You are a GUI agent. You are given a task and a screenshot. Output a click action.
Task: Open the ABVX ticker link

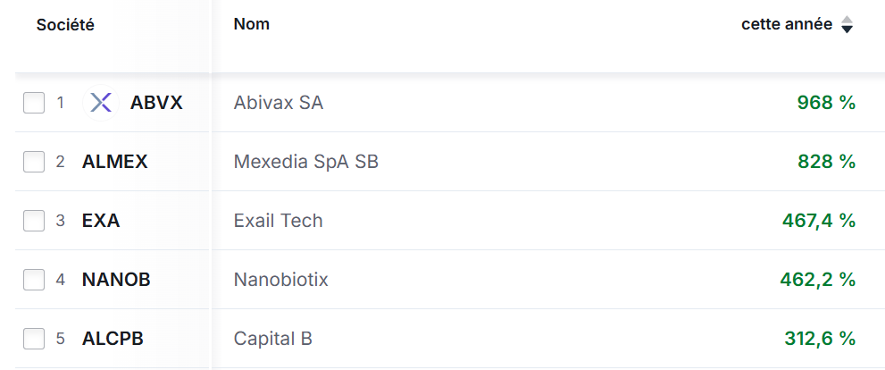tap(156, 103)
